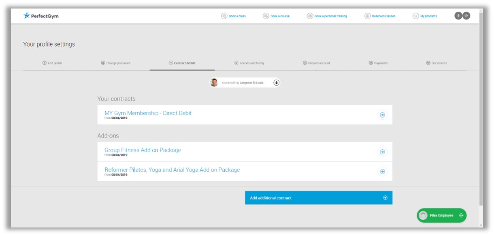Expand the Langston St Louis user selector

277,83
